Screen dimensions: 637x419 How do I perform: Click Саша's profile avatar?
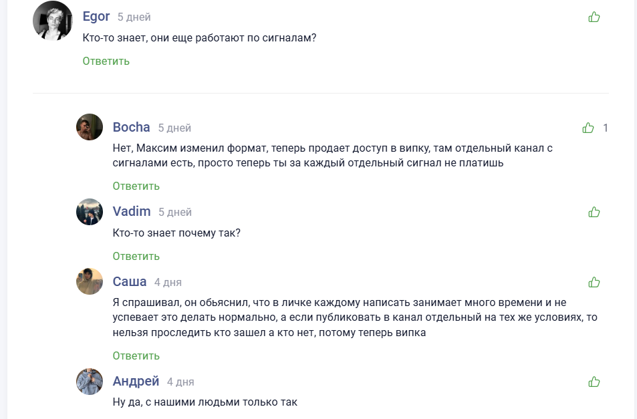[90, 281]
